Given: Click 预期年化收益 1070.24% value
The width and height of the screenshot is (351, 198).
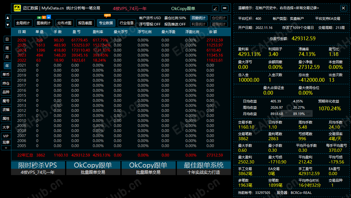Looking at the screenshot, I should click(330, 109).
